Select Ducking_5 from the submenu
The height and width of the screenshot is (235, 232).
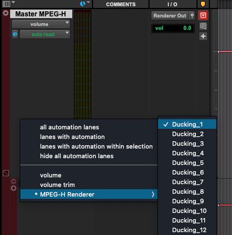tap(187, 163)
